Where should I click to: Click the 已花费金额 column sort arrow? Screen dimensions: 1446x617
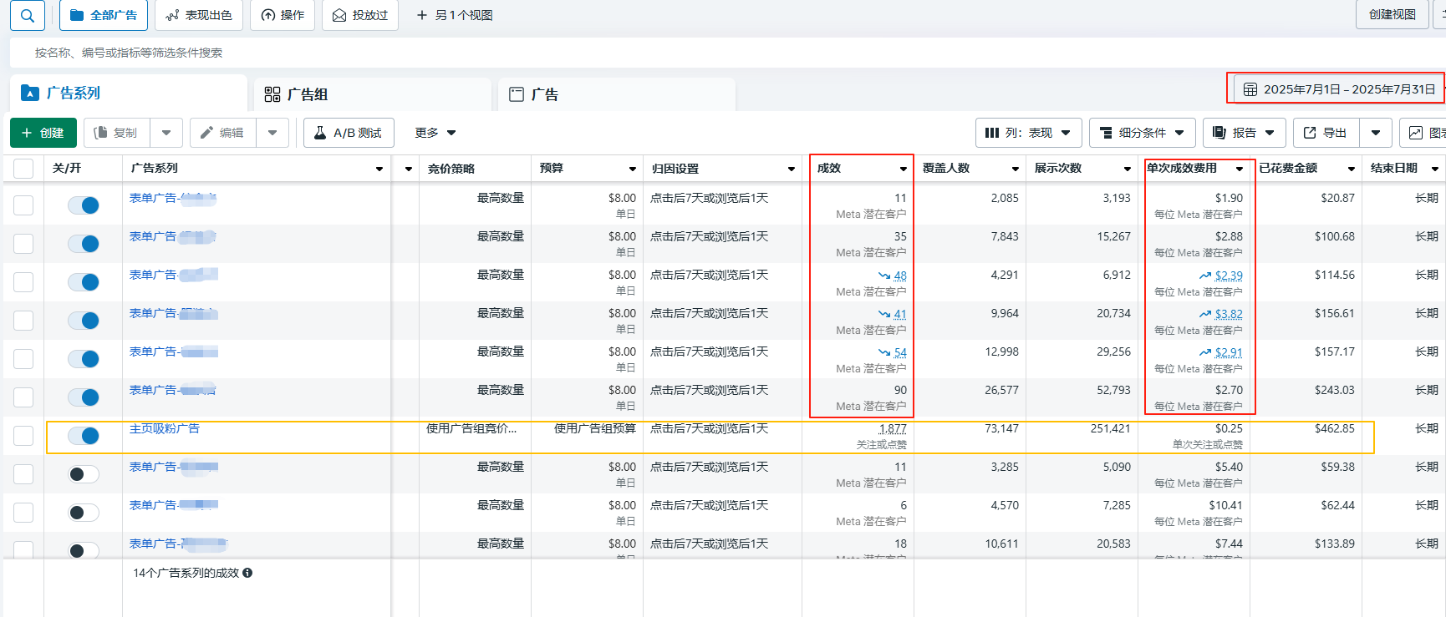pyautogui.click(x=1352, y=169)
